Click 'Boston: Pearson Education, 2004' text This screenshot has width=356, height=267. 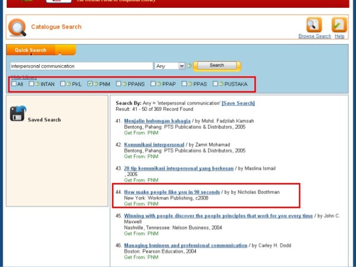pyautogui.click(x=160, y=251)
